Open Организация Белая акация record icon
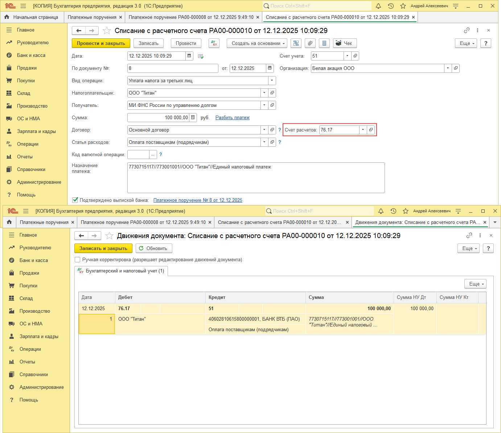This screenshot has width=501, height=433. pyautogui.click(x=456, y=68)
